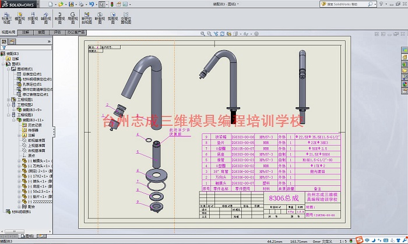Image resolution: width=408 pixels, height=244 pixels.
Task: Open the 办公室产品 ribbon tab
Action: coord(76,32)
